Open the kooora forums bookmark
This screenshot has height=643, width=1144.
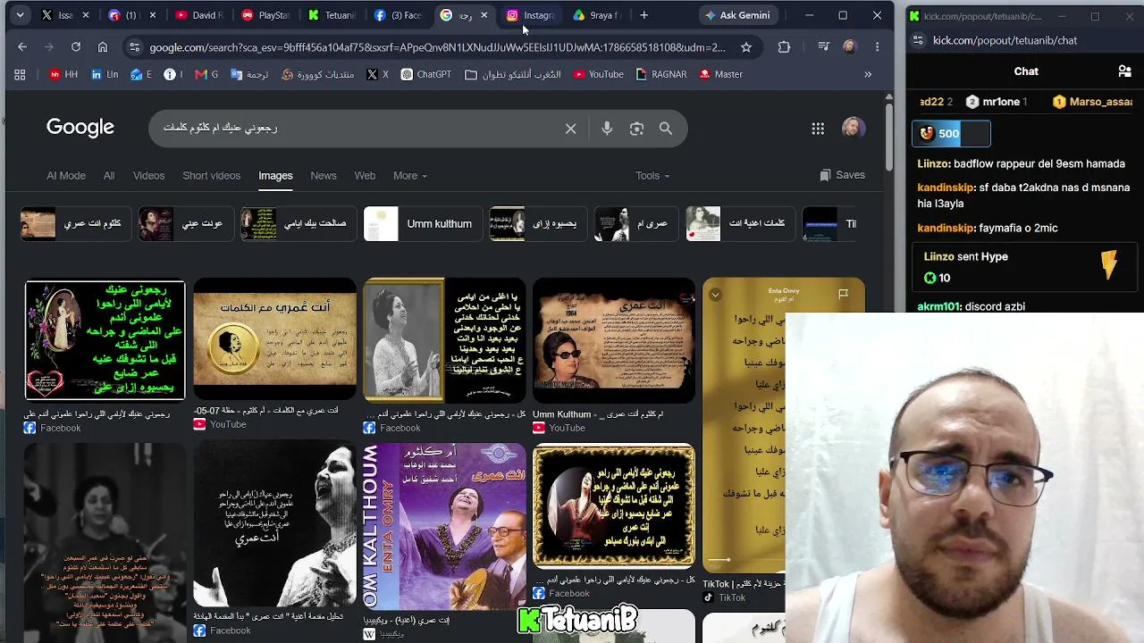pos(318,75)
